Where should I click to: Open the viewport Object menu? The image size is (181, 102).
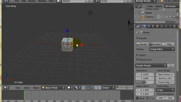point(36,88)
